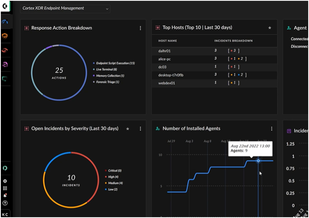
Task: Click the help question mark icon
Action: click(5, 203)
